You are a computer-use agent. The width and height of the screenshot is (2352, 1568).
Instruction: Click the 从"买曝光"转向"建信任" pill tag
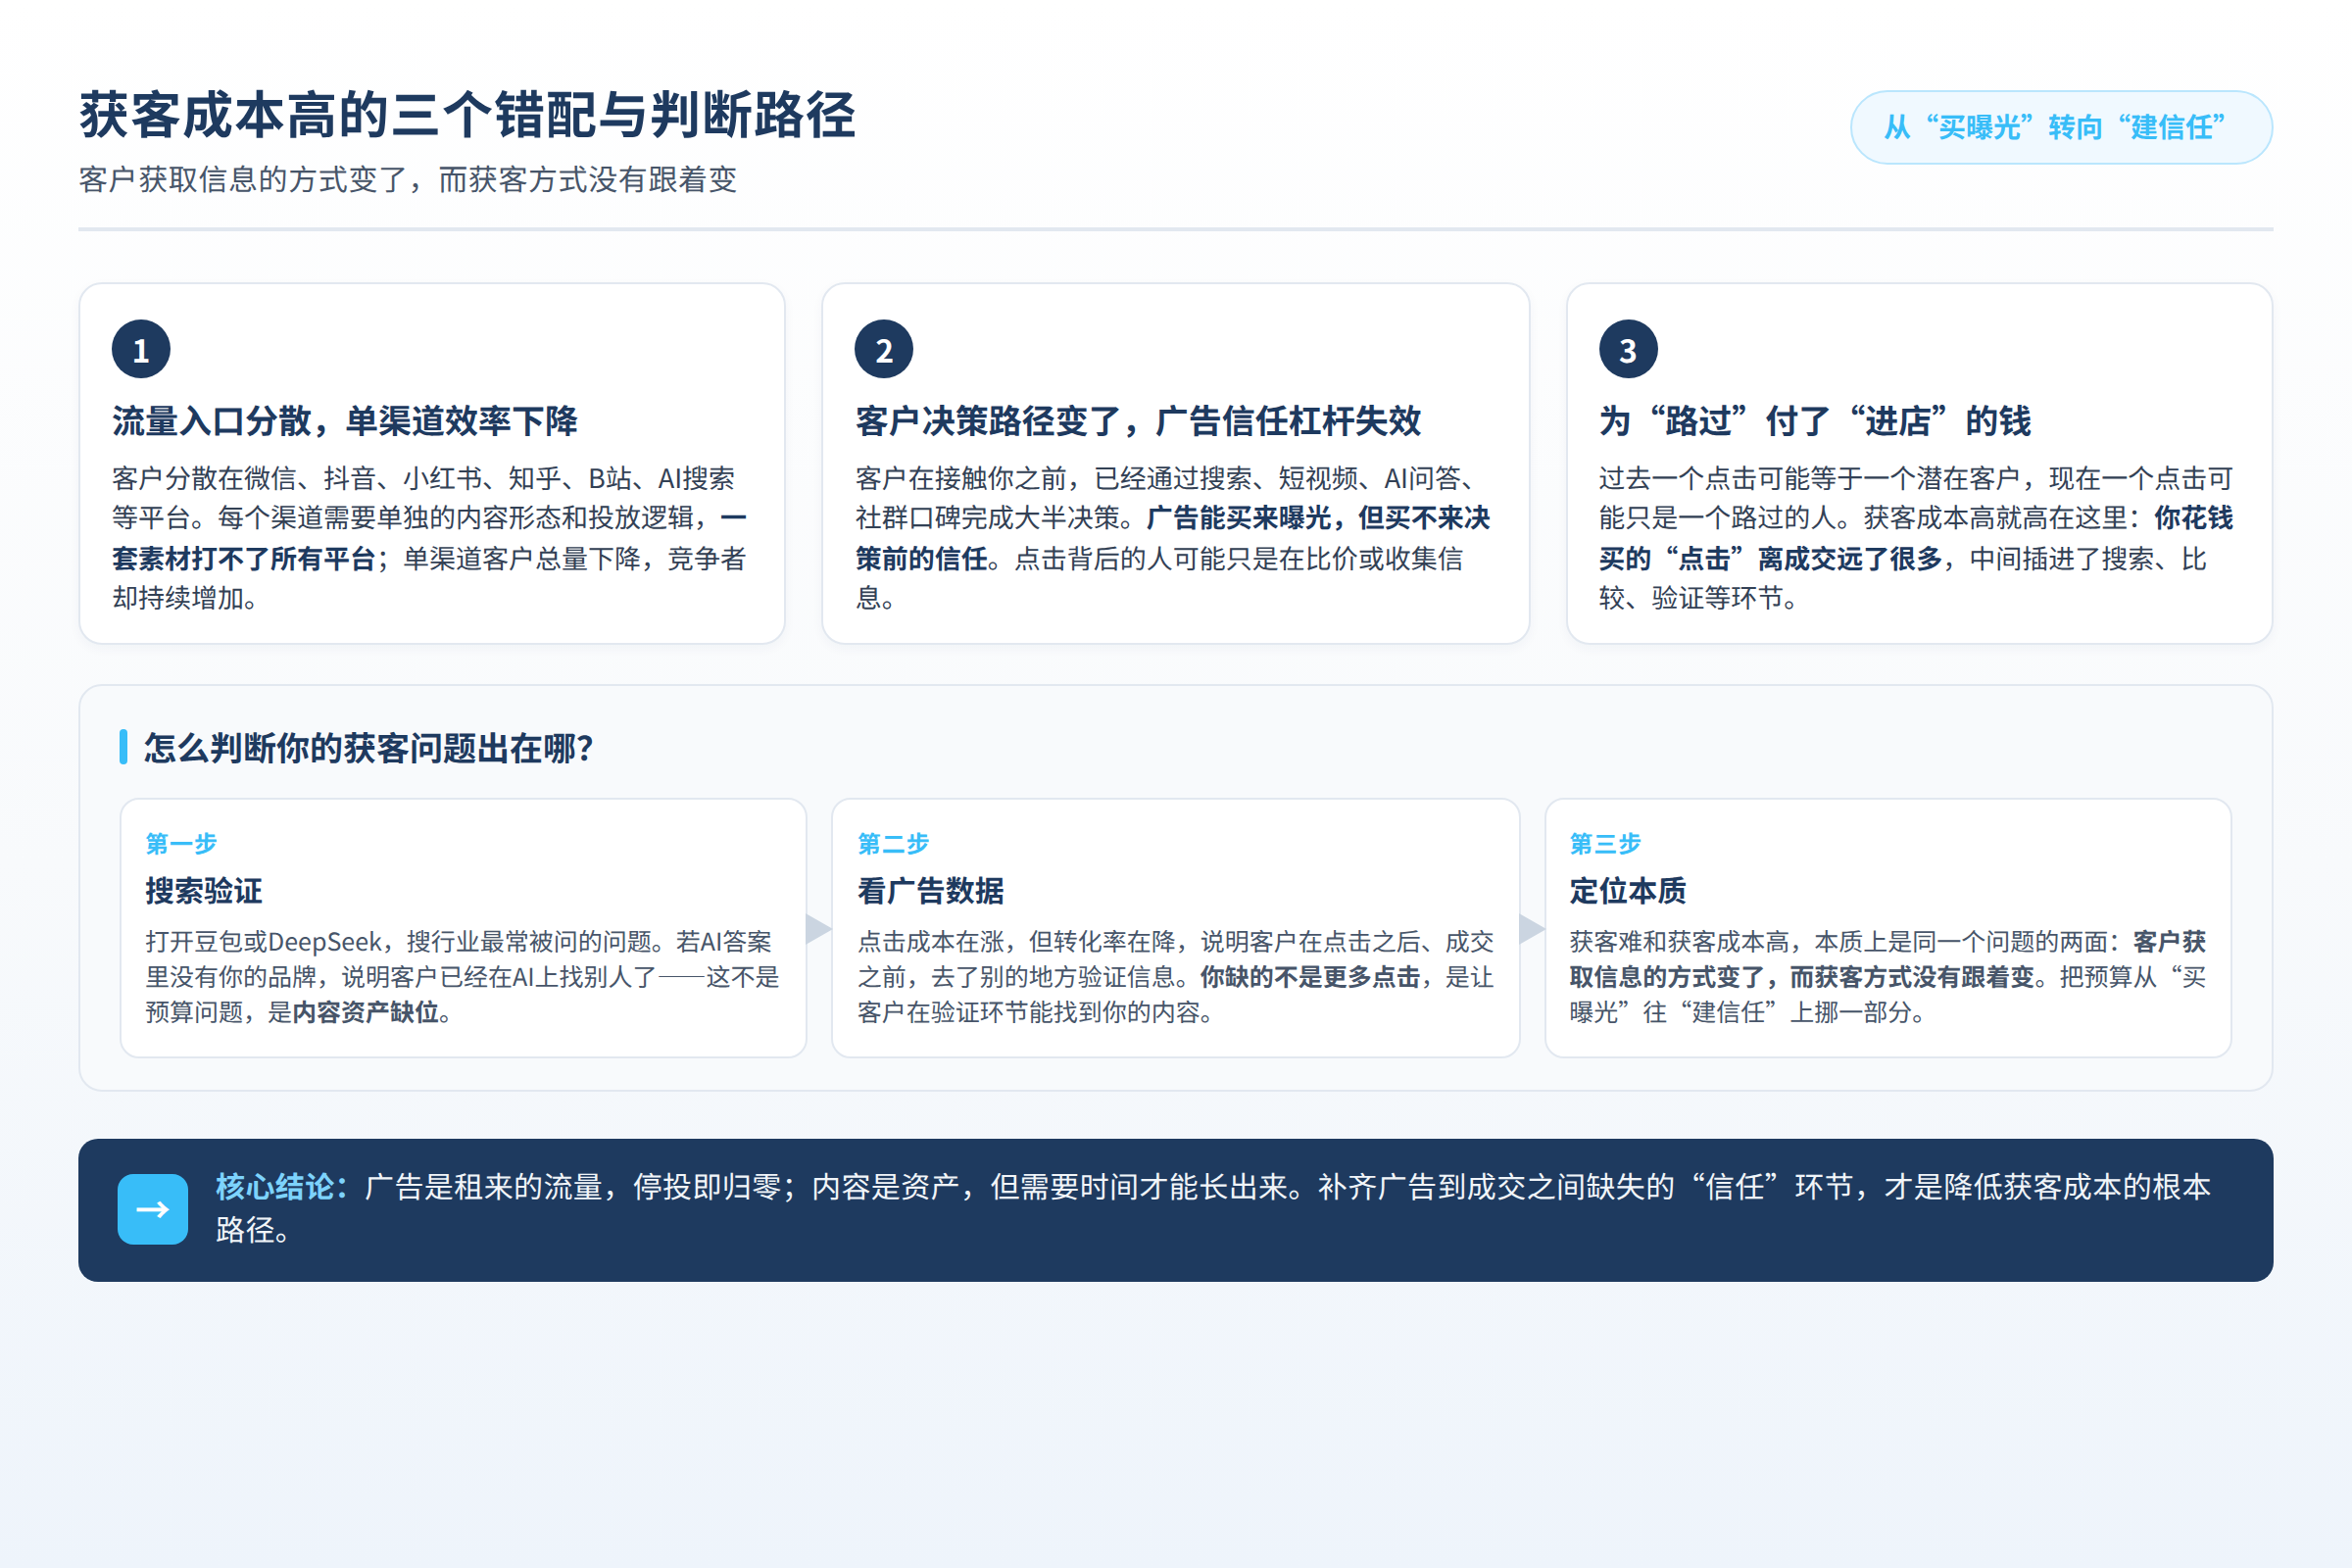tap(2061, 127)
